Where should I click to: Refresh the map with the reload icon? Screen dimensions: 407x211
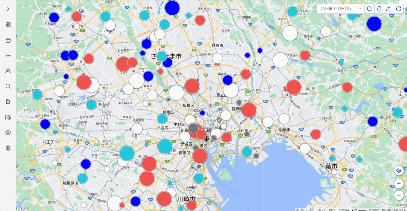click(x=398, y=9)
